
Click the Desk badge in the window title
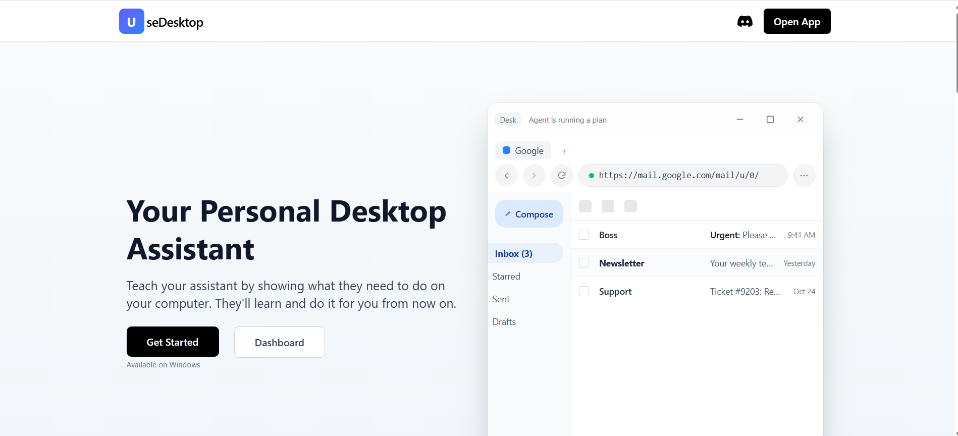pos(508,120)
